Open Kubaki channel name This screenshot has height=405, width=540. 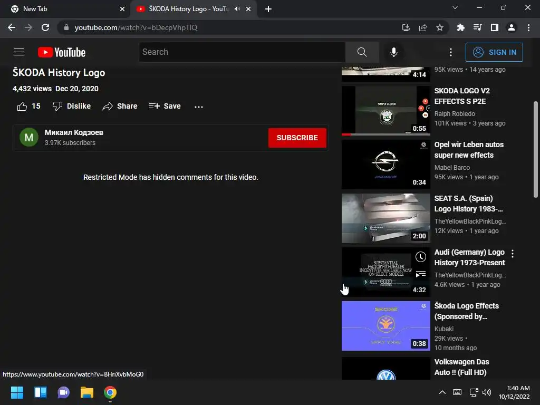444,329
